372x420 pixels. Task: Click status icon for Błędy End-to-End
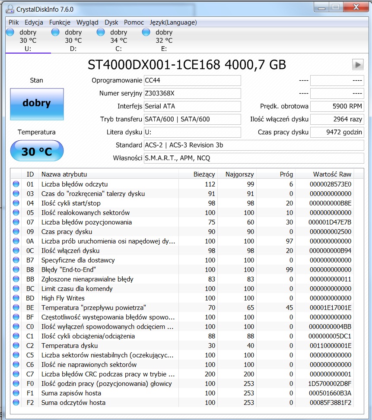tap(16, 269)
